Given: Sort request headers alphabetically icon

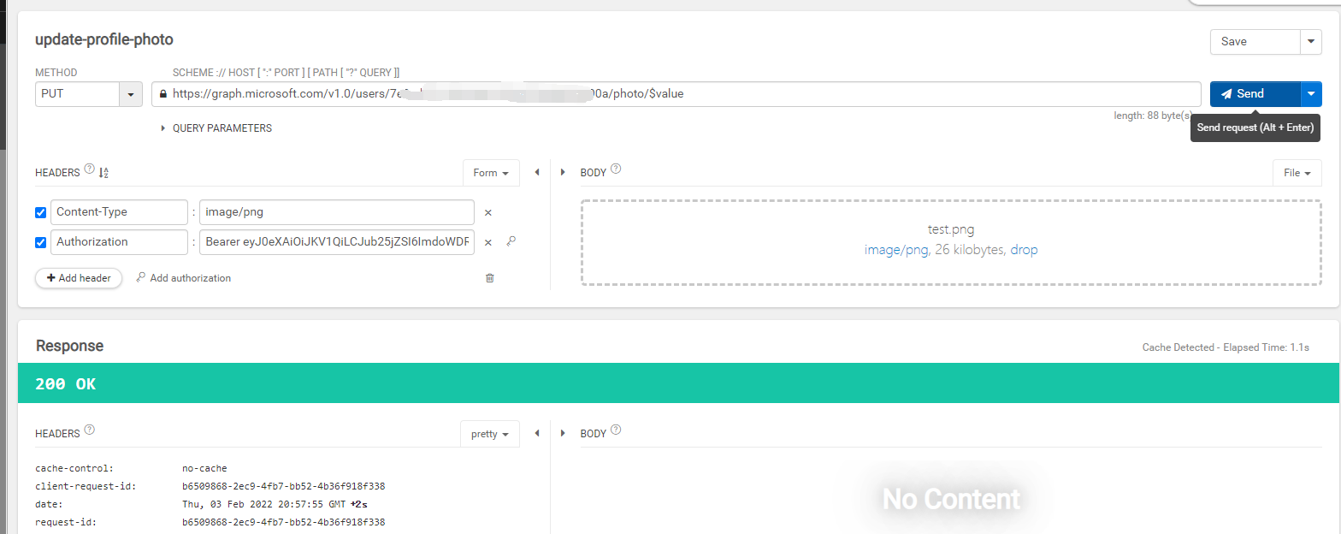Looking at the screenshot, I should click(x=103, y=173).
